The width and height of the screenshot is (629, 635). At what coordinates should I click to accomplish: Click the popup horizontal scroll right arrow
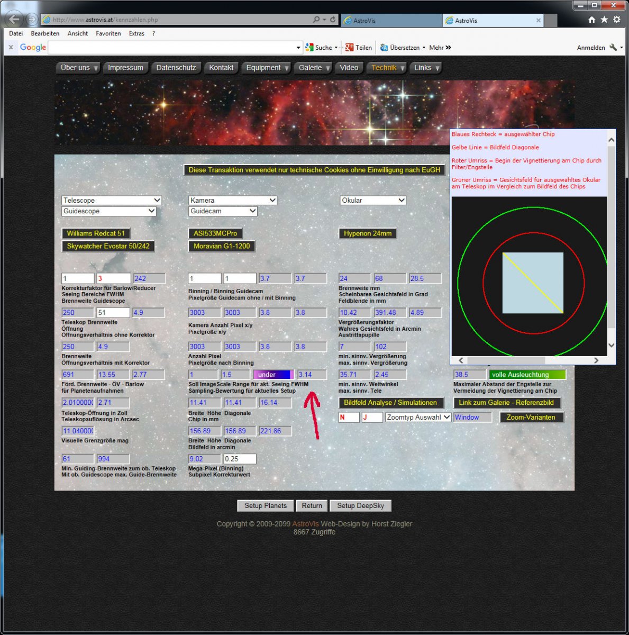point(596,360)
